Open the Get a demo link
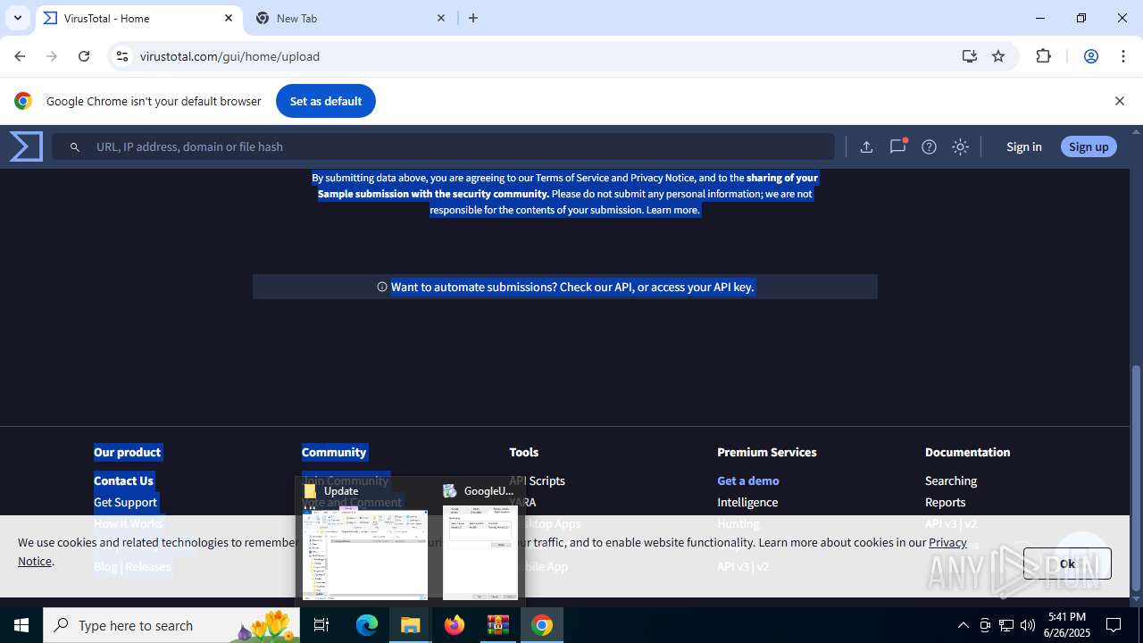 pos(748,480)
